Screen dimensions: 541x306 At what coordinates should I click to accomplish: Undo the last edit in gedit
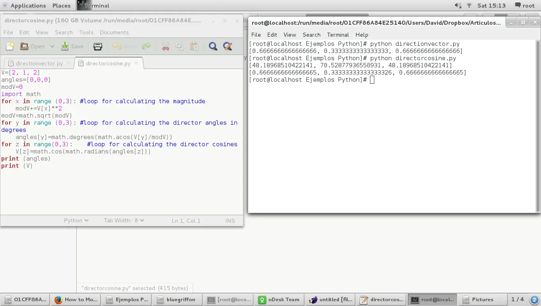click(125, 46)
